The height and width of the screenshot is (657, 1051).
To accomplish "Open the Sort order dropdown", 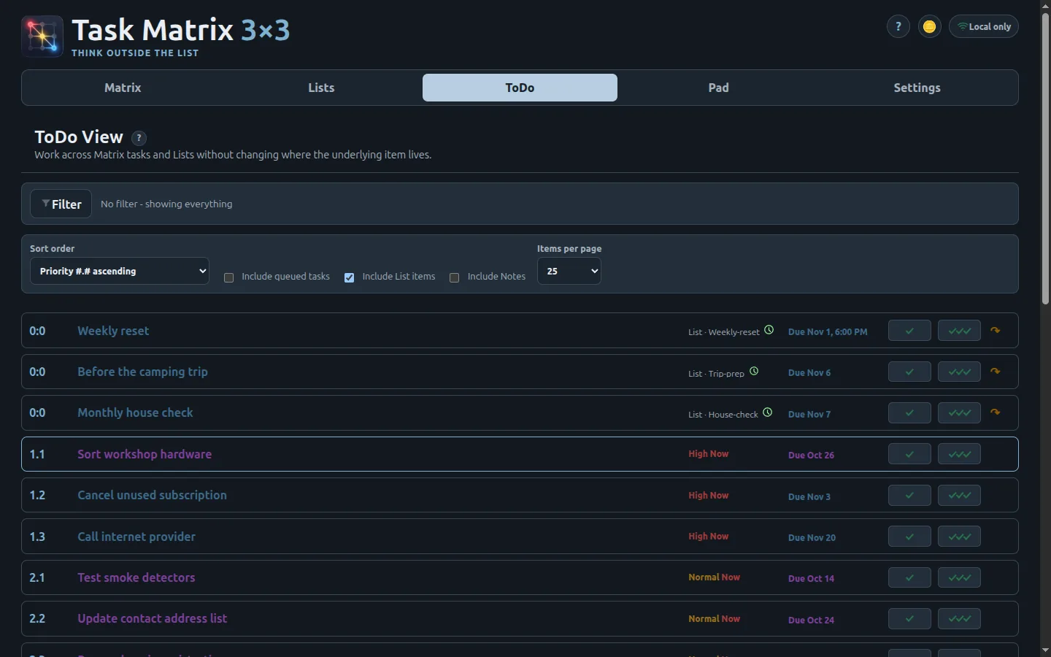I will 120,271.
